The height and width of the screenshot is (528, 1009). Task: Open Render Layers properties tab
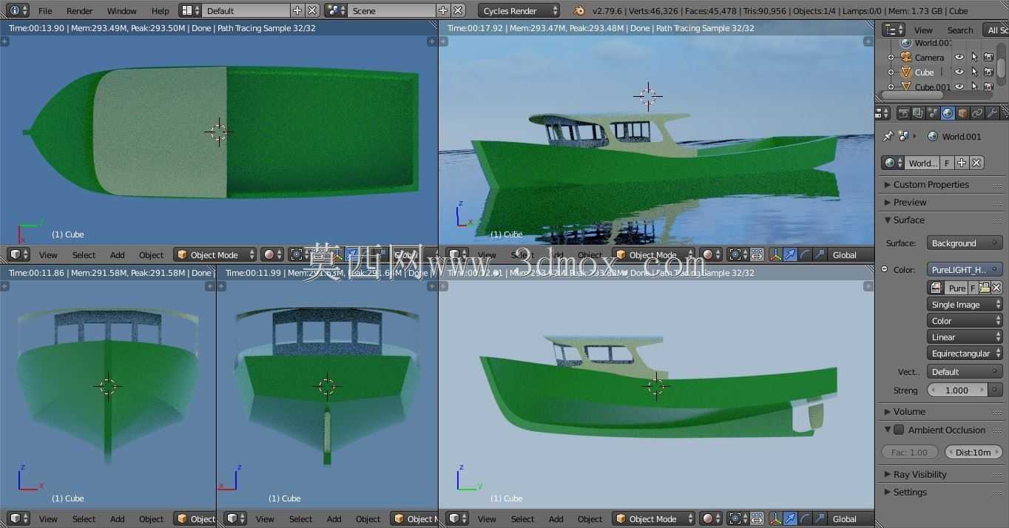click(x=918, y=113)
